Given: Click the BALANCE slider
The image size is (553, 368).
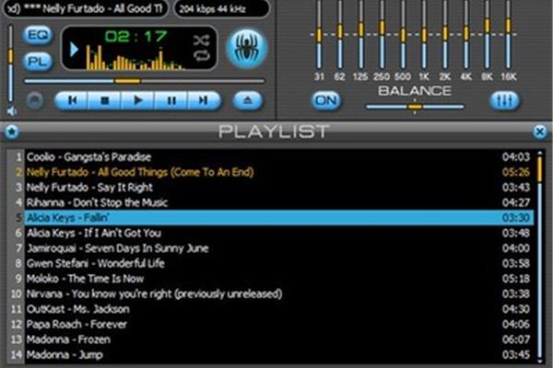Looking at the screenshot, I should pyautogui.click(x=415, y=107).
